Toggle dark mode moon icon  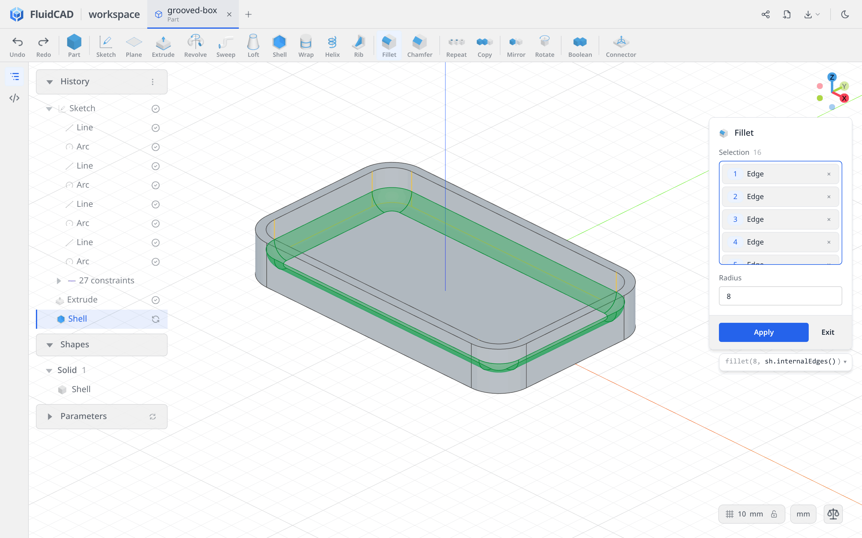[x=845, y=14]
